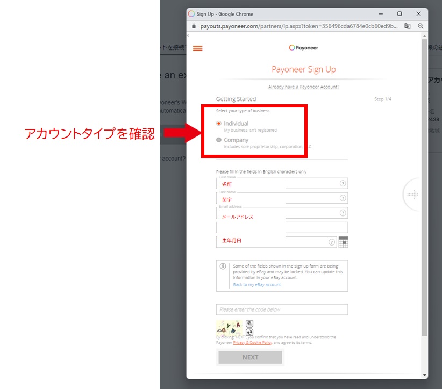Minimize the Sign Up Chrome window
This screenshot has width=442, height=389.
click(381, 14)
